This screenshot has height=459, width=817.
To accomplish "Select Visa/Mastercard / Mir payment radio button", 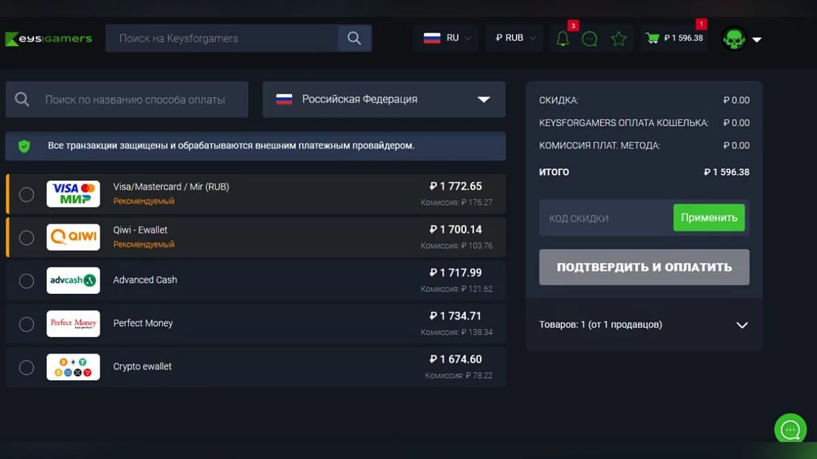I will 27,194.
